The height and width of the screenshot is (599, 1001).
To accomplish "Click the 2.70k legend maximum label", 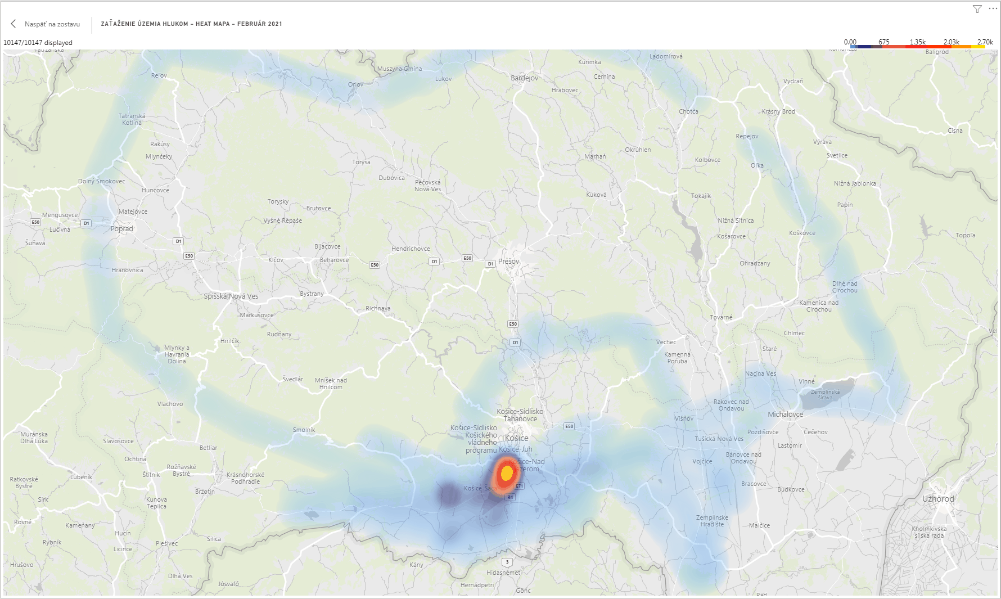I will tap(985, 42).
